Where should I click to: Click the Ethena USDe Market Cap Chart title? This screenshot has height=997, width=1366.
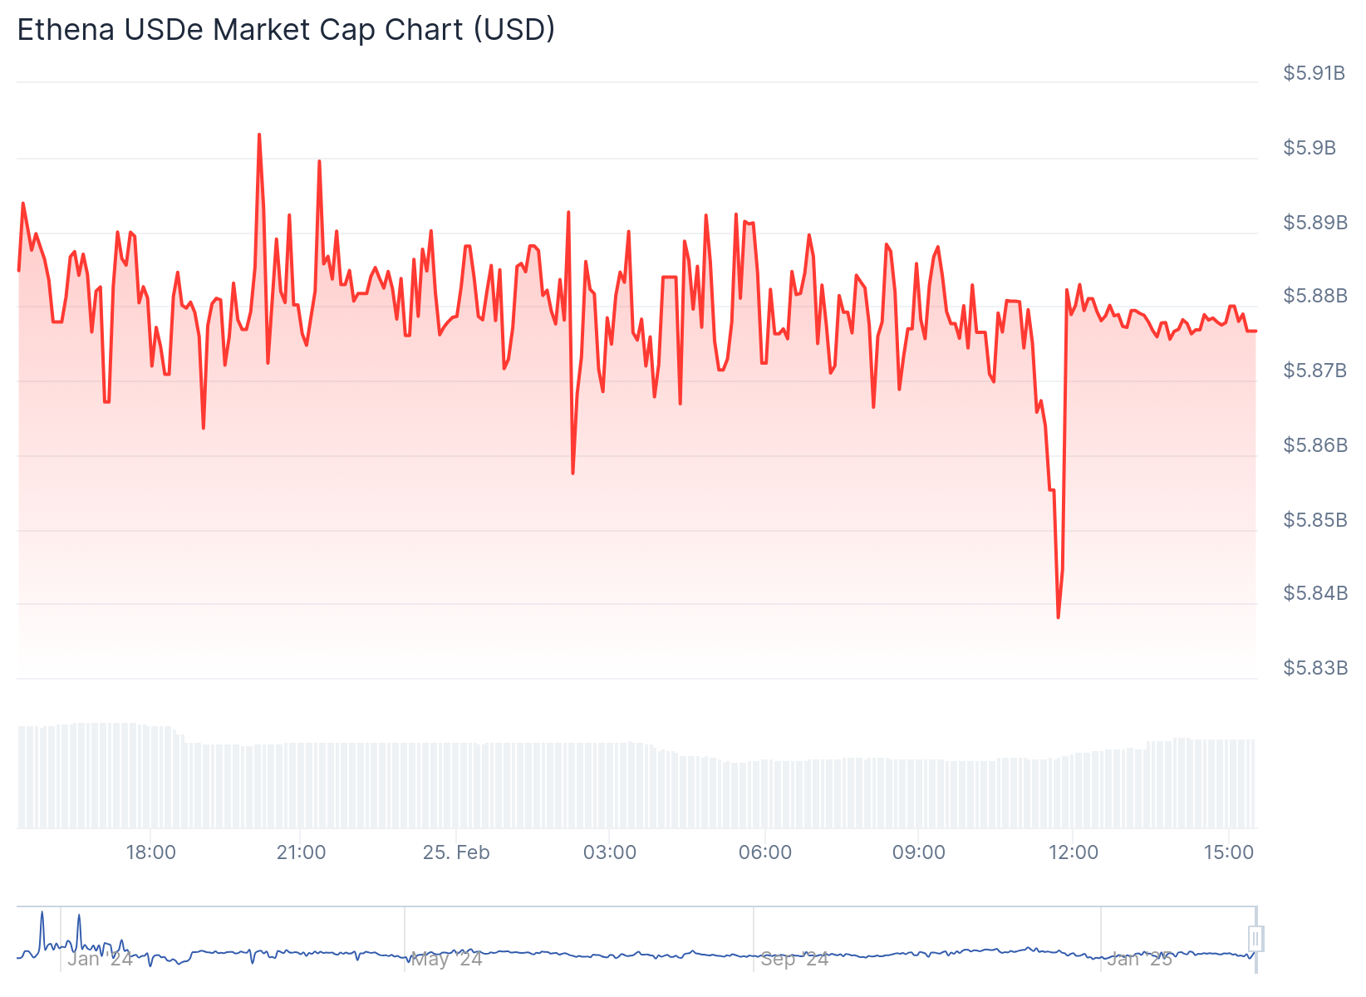[286, 30]
